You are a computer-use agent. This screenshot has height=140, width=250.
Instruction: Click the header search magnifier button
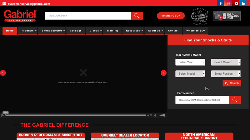[137, 16]
